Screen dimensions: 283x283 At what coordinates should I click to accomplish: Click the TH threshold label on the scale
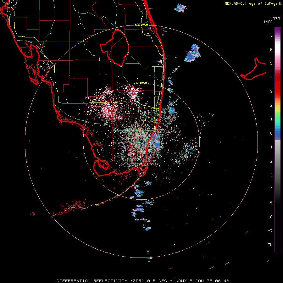click(x=270, y=245)
